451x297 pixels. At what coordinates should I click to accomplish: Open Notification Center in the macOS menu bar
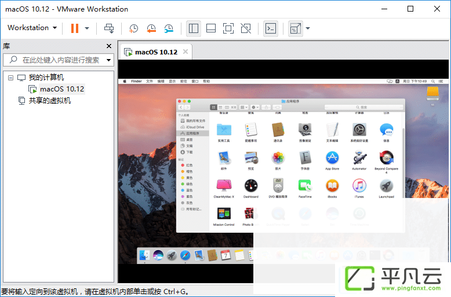[x=441, y=81]
